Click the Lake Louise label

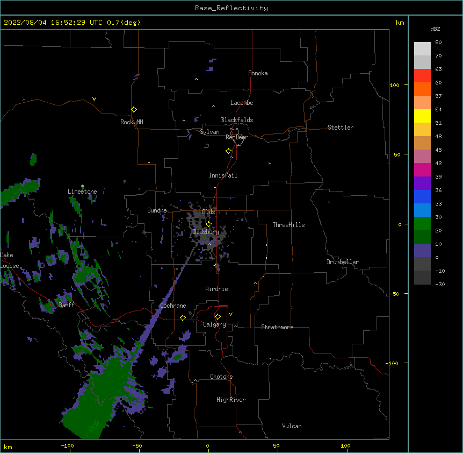click(10, 260)
